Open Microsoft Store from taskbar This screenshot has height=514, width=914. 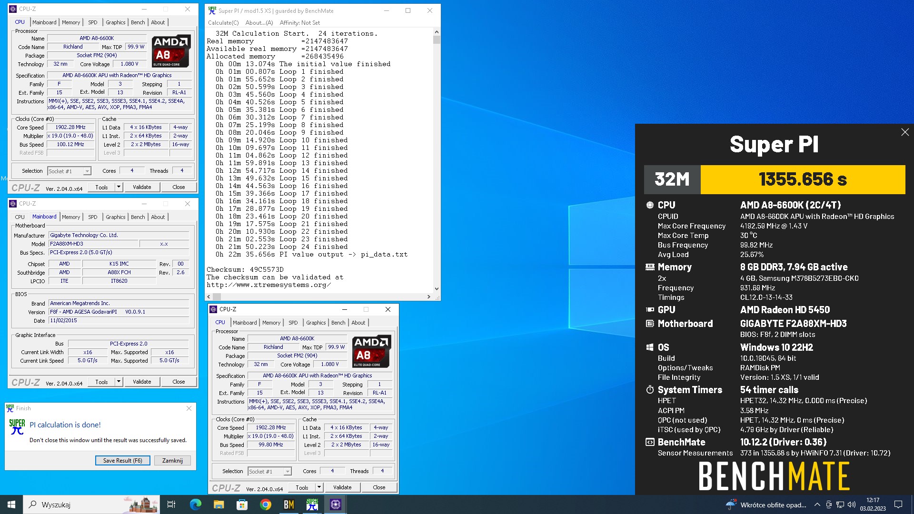pyautogui.click(x=242, y=504)
